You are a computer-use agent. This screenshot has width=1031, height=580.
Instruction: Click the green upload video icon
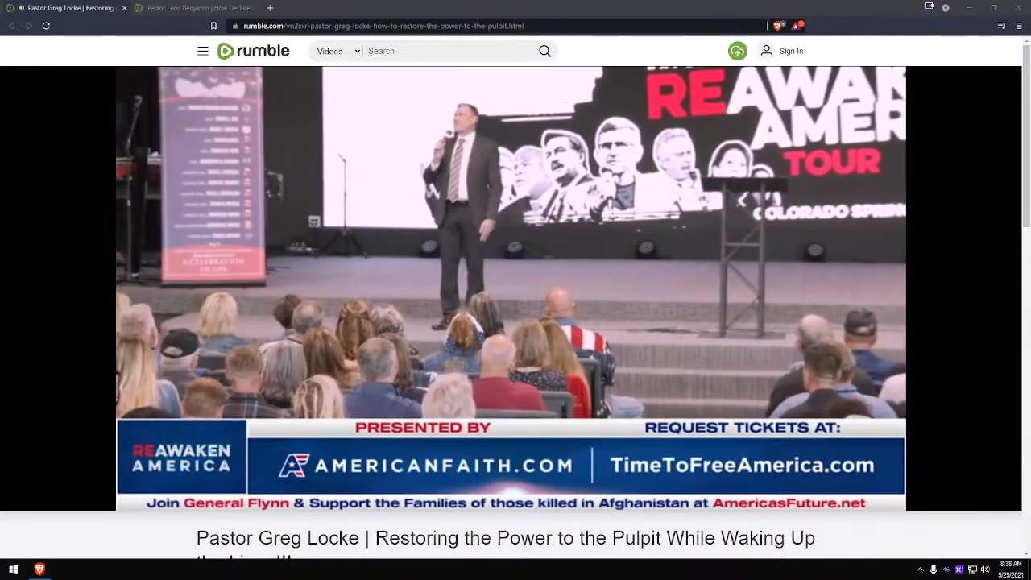click(x=738, y=51)
